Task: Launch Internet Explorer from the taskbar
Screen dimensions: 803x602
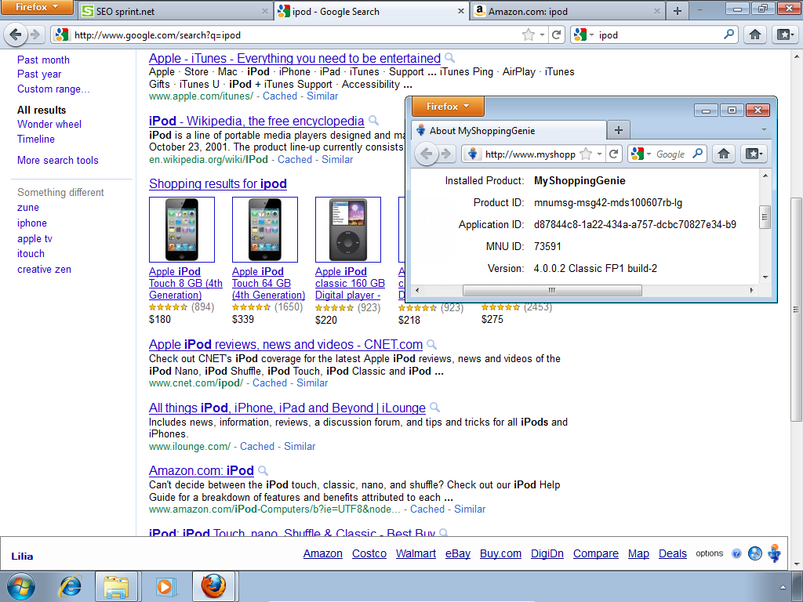Action: 71,586
